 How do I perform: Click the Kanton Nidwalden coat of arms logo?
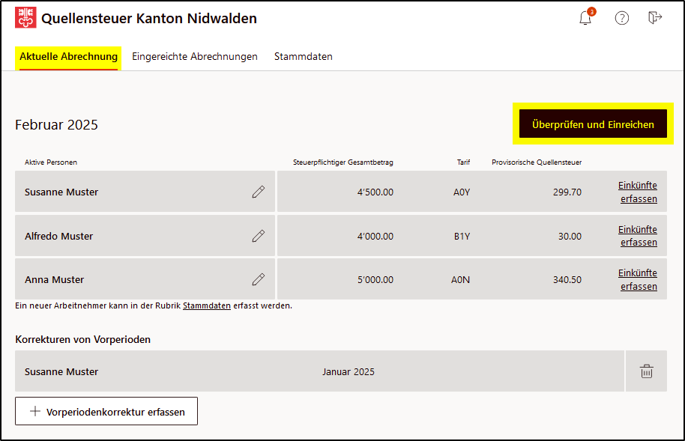pos(25,17)
